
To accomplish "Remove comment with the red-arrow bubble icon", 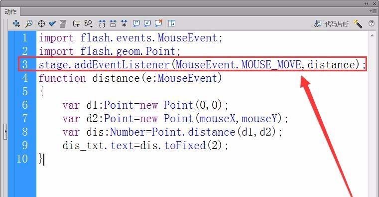I will pos(158,23).
